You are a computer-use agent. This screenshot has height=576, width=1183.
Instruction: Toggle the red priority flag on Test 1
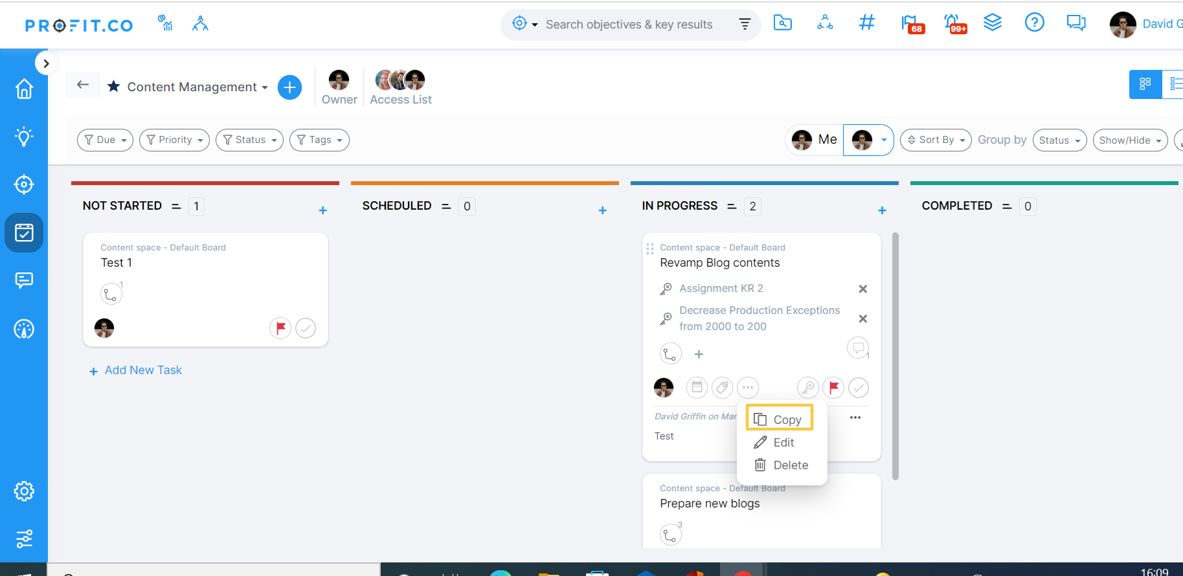pos(280,329)
